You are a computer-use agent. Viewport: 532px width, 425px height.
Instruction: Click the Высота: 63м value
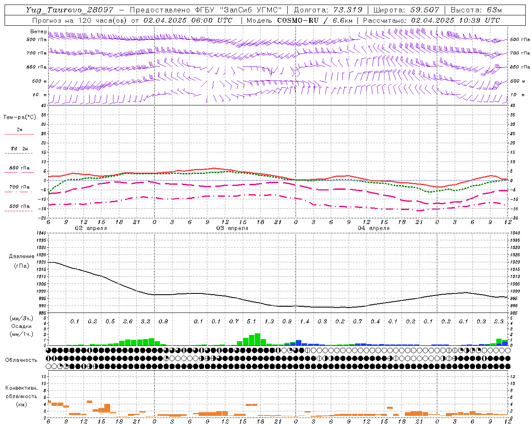[476, 10]
